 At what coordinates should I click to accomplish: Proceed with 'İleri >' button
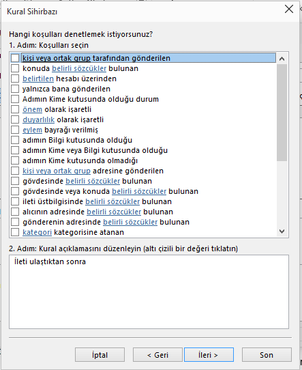(209, 355)
